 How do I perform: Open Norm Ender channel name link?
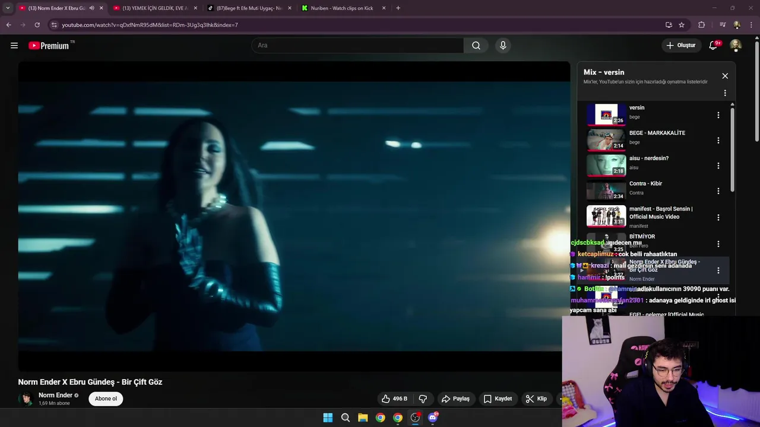(x=55, y=395)
